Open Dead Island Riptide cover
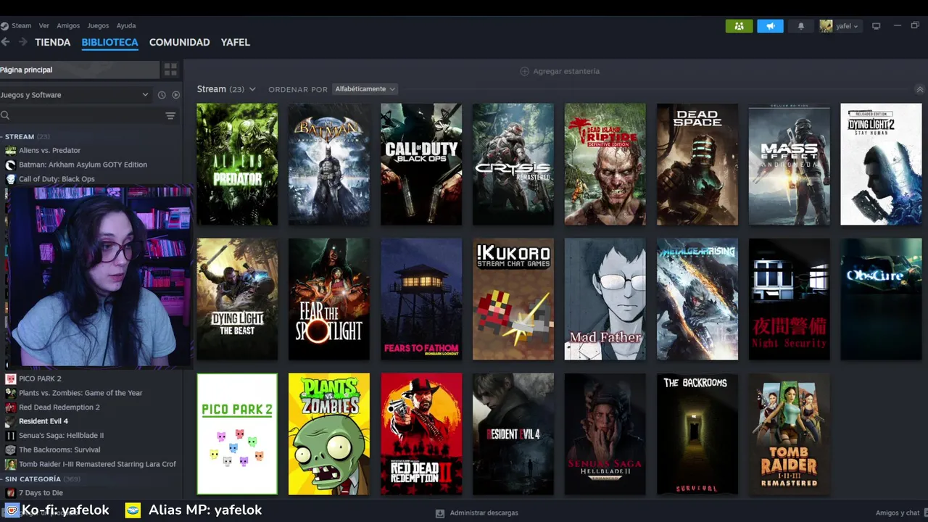The height and width of the screenshot is (522, 928). [x=605, y=164]
